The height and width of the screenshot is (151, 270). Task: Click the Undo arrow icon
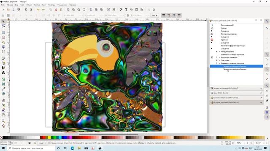click(x=38, y=10)
